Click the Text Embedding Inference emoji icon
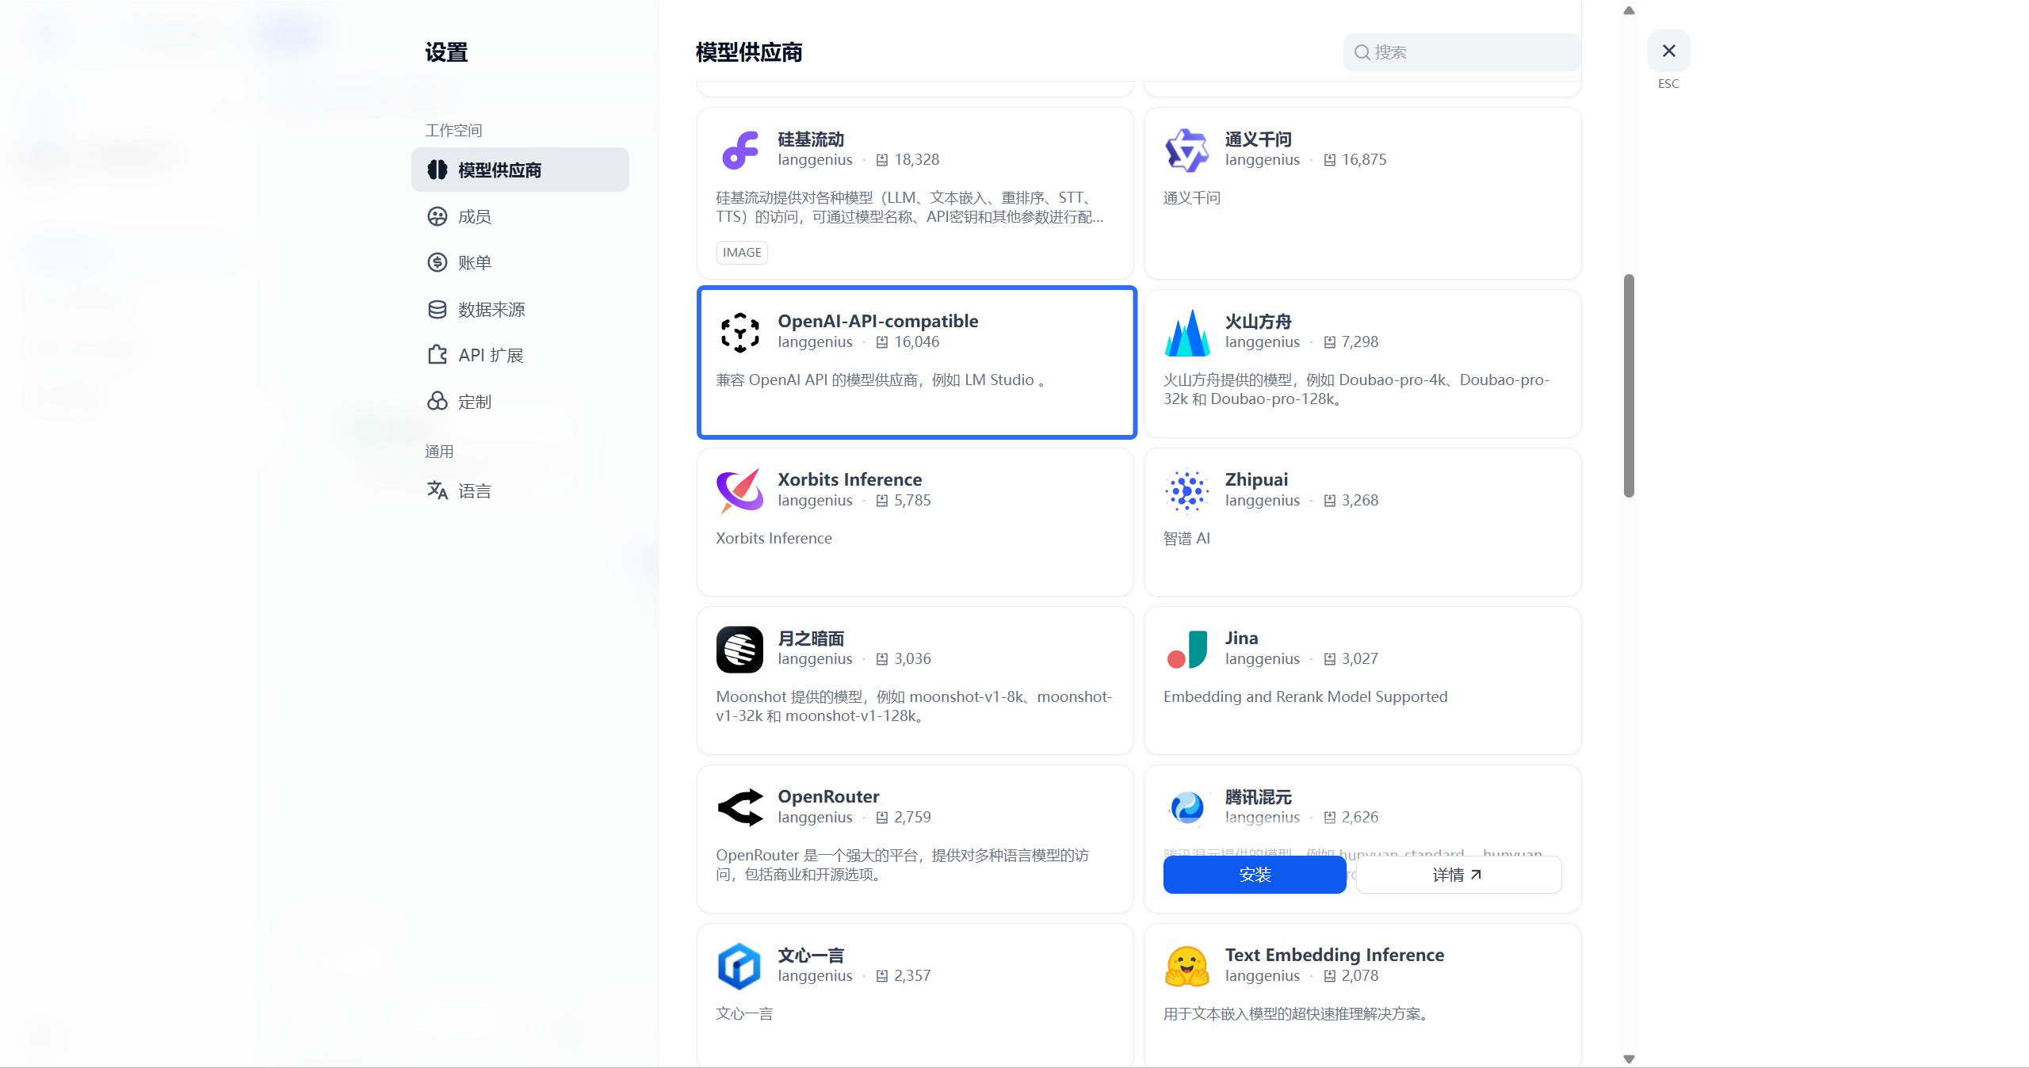 [1186, 966]
